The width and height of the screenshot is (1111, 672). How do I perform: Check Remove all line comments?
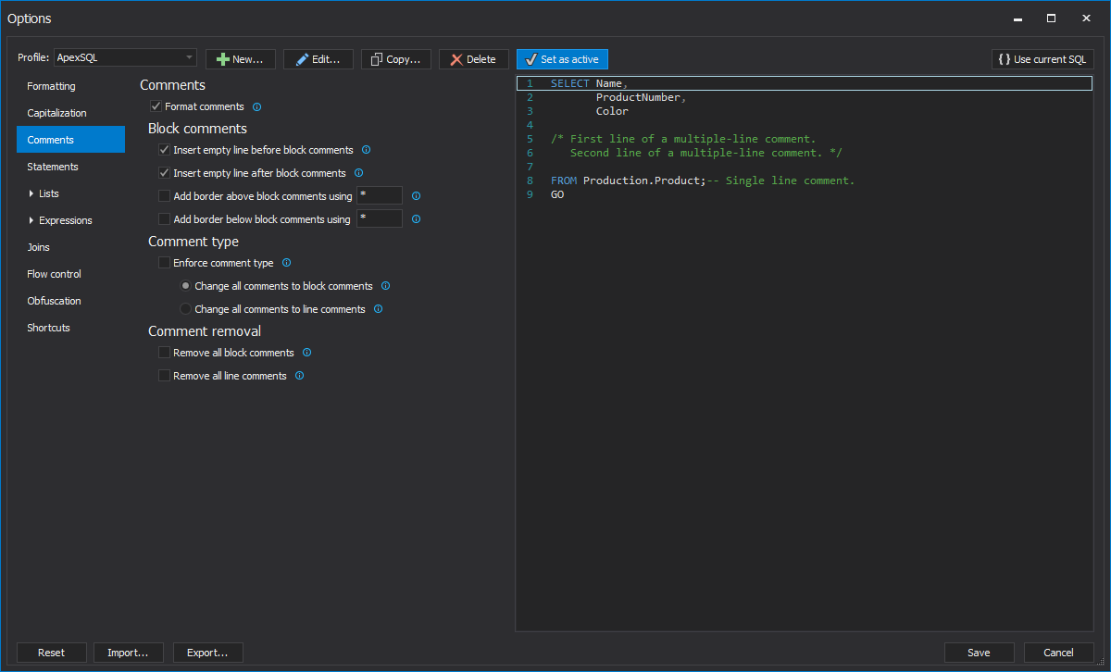[x=165, y=376]
